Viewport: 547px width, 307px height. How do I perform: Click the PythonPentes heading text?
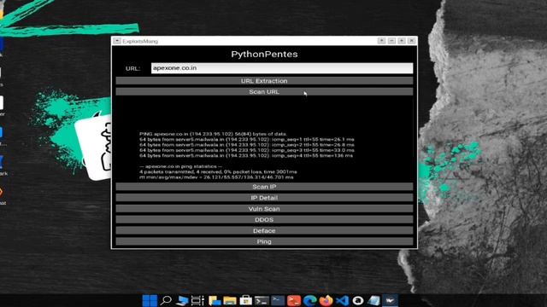[264, 55]
